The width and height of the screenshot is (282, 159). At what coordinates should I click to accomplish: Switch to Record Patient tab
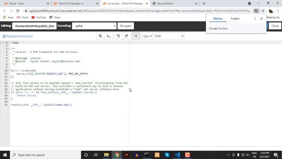(x=165, y=4)
